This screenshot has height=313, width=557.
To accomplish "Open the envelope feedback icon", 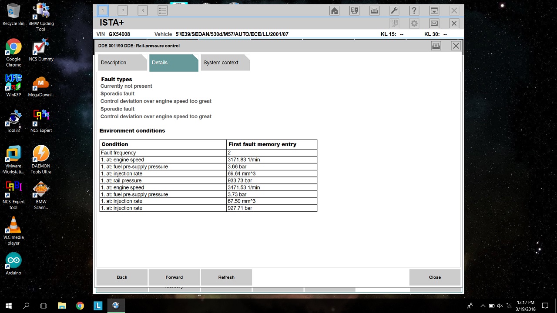I will click(x=434, y=23).
